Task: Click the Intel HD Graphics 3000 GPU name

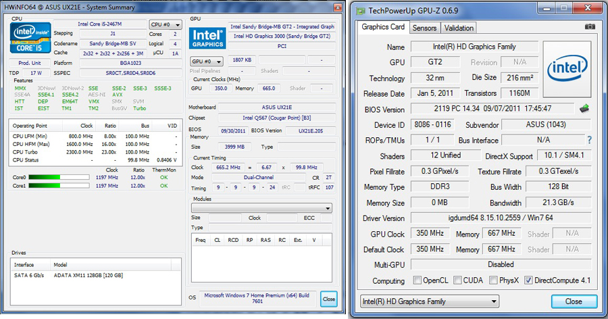Action: pyautogui.click(x=282, y=36)
